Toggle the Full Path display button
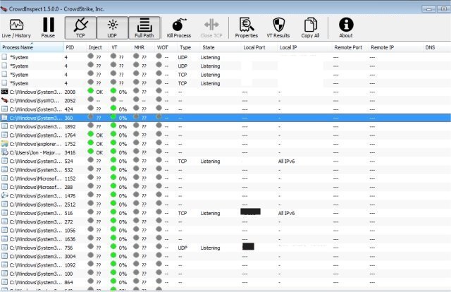This screenshot has width=451, height=292. click(144, 28)
